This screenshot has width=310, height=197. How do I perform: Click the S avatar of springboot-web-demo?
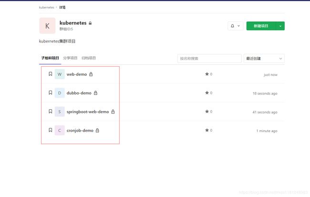point(60,112)
